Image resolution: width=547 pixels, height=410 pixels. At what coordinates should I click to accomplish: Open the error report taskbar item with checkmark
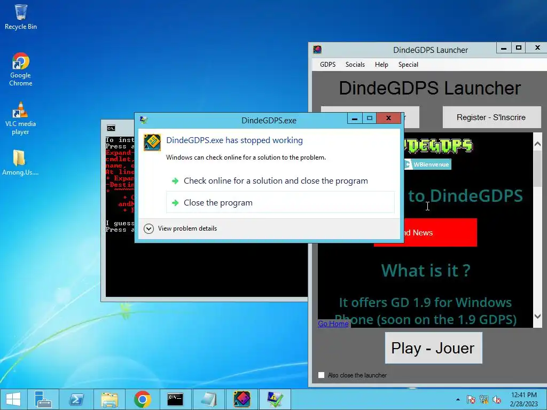(x=275, y=399)
